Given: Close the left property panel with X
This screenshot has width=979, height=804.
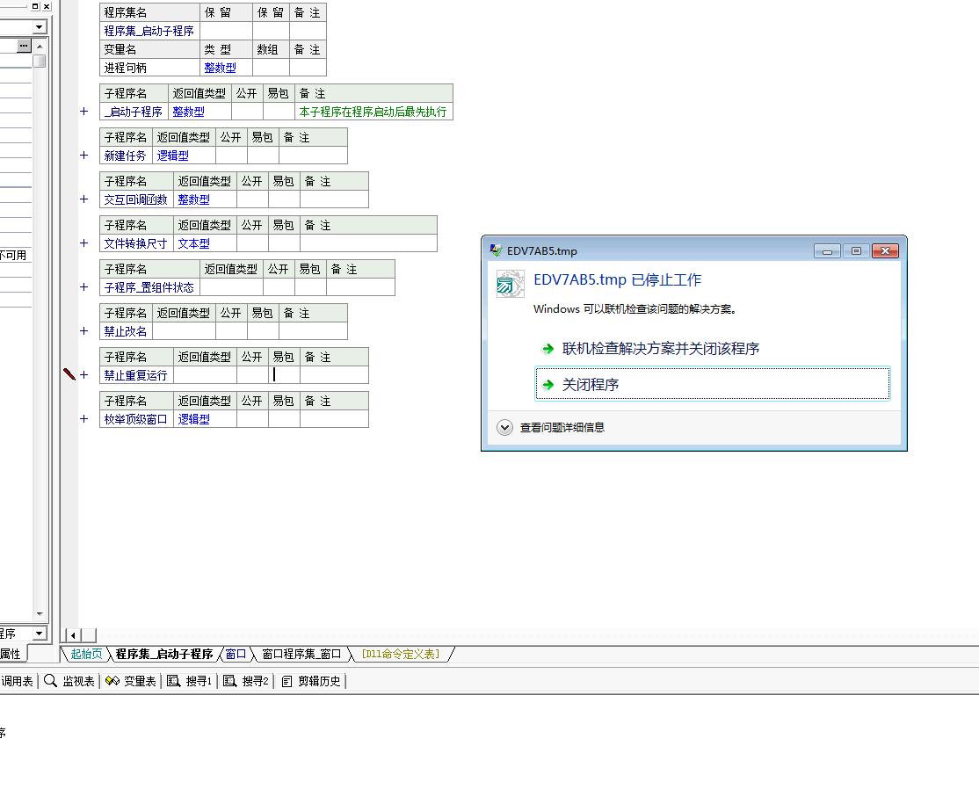Looking at the screenshot, I should [47, 6].
